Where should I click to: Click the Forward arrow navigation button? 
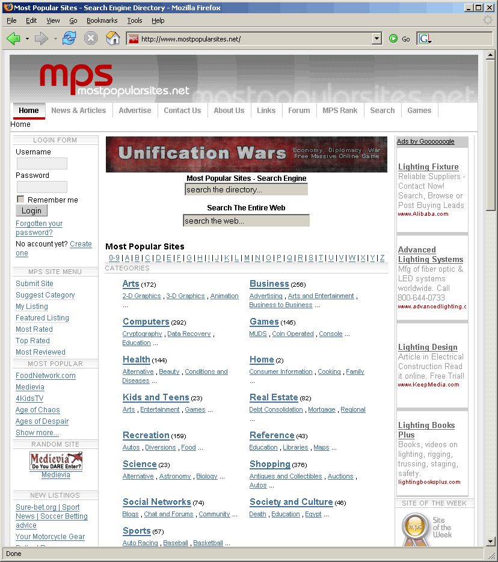pos(41,38)
